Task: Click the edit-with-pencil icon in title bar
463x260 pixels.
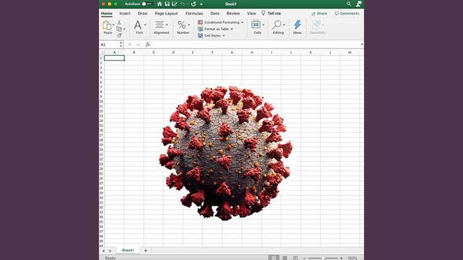Action: click(x=175, y=4)
